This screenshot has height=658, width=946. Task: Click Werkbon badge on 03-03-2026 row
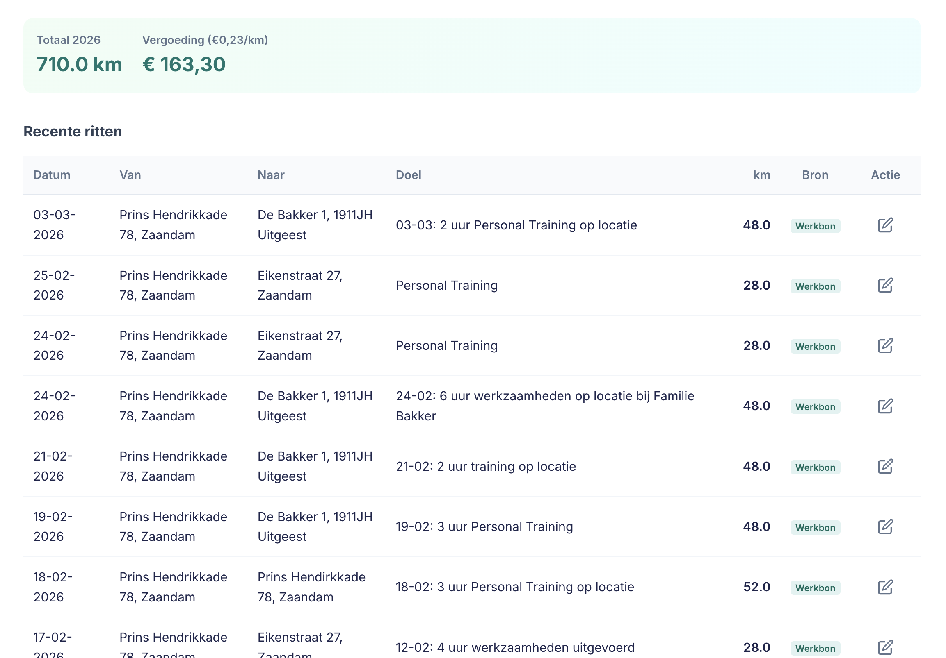click(x=815, y=226)
